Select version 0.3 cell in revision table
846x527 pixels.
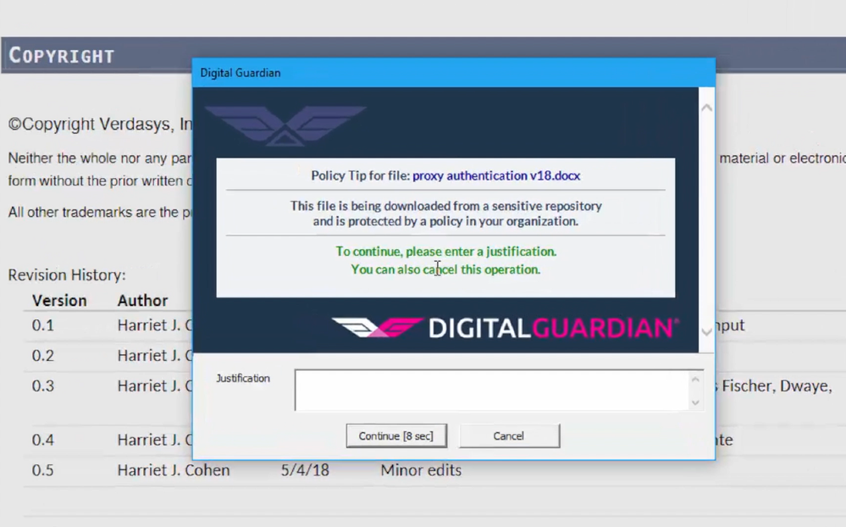tap(42, 386)
